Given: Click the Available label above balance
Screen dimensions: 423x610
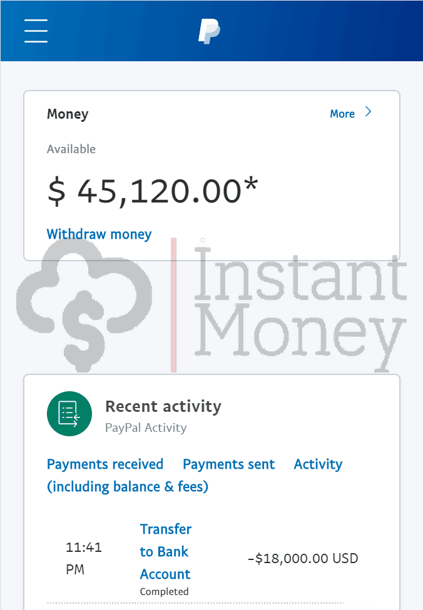Looking at the screenshot, I should [x=71, y=149].
